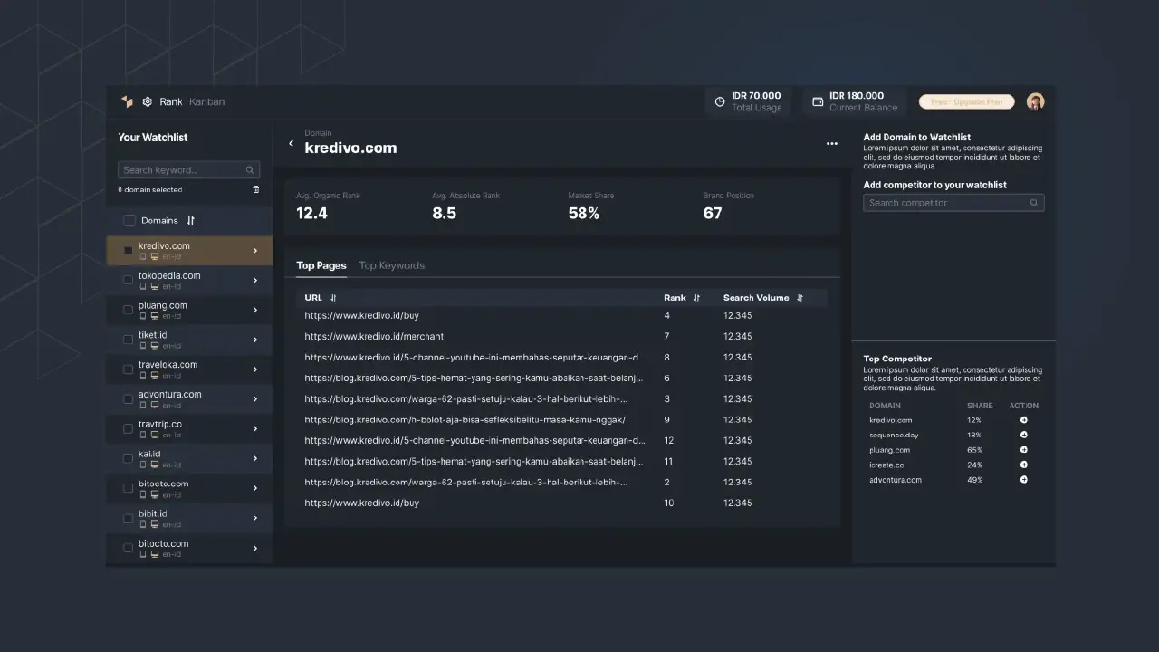This screenshot has width=1159, height=652.
Task: Check the tokopedia.com checkbox
Action: tap(128, 280)
